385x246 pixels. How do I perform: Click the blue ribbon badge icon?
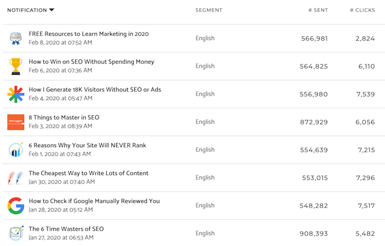[x=15, y=38]
